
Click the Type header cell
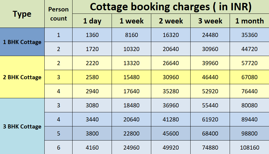coord(22,14)
